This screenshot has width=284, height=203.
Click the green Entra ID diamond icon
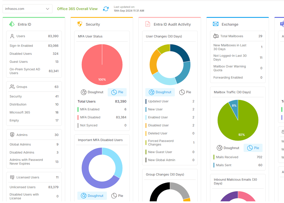point(12,24)
